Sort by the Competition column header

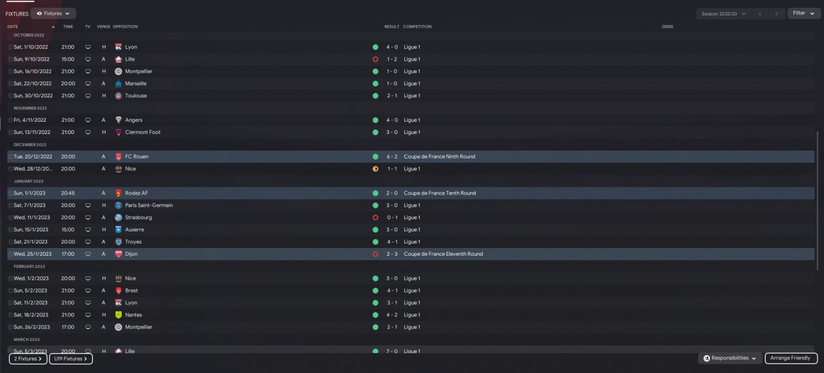(417, 26)
